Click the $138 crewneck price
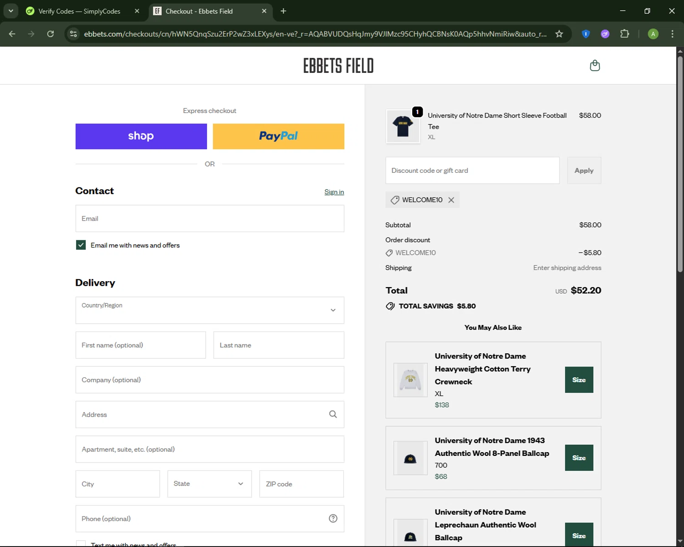The image size is (684, 547). point(442,405)
